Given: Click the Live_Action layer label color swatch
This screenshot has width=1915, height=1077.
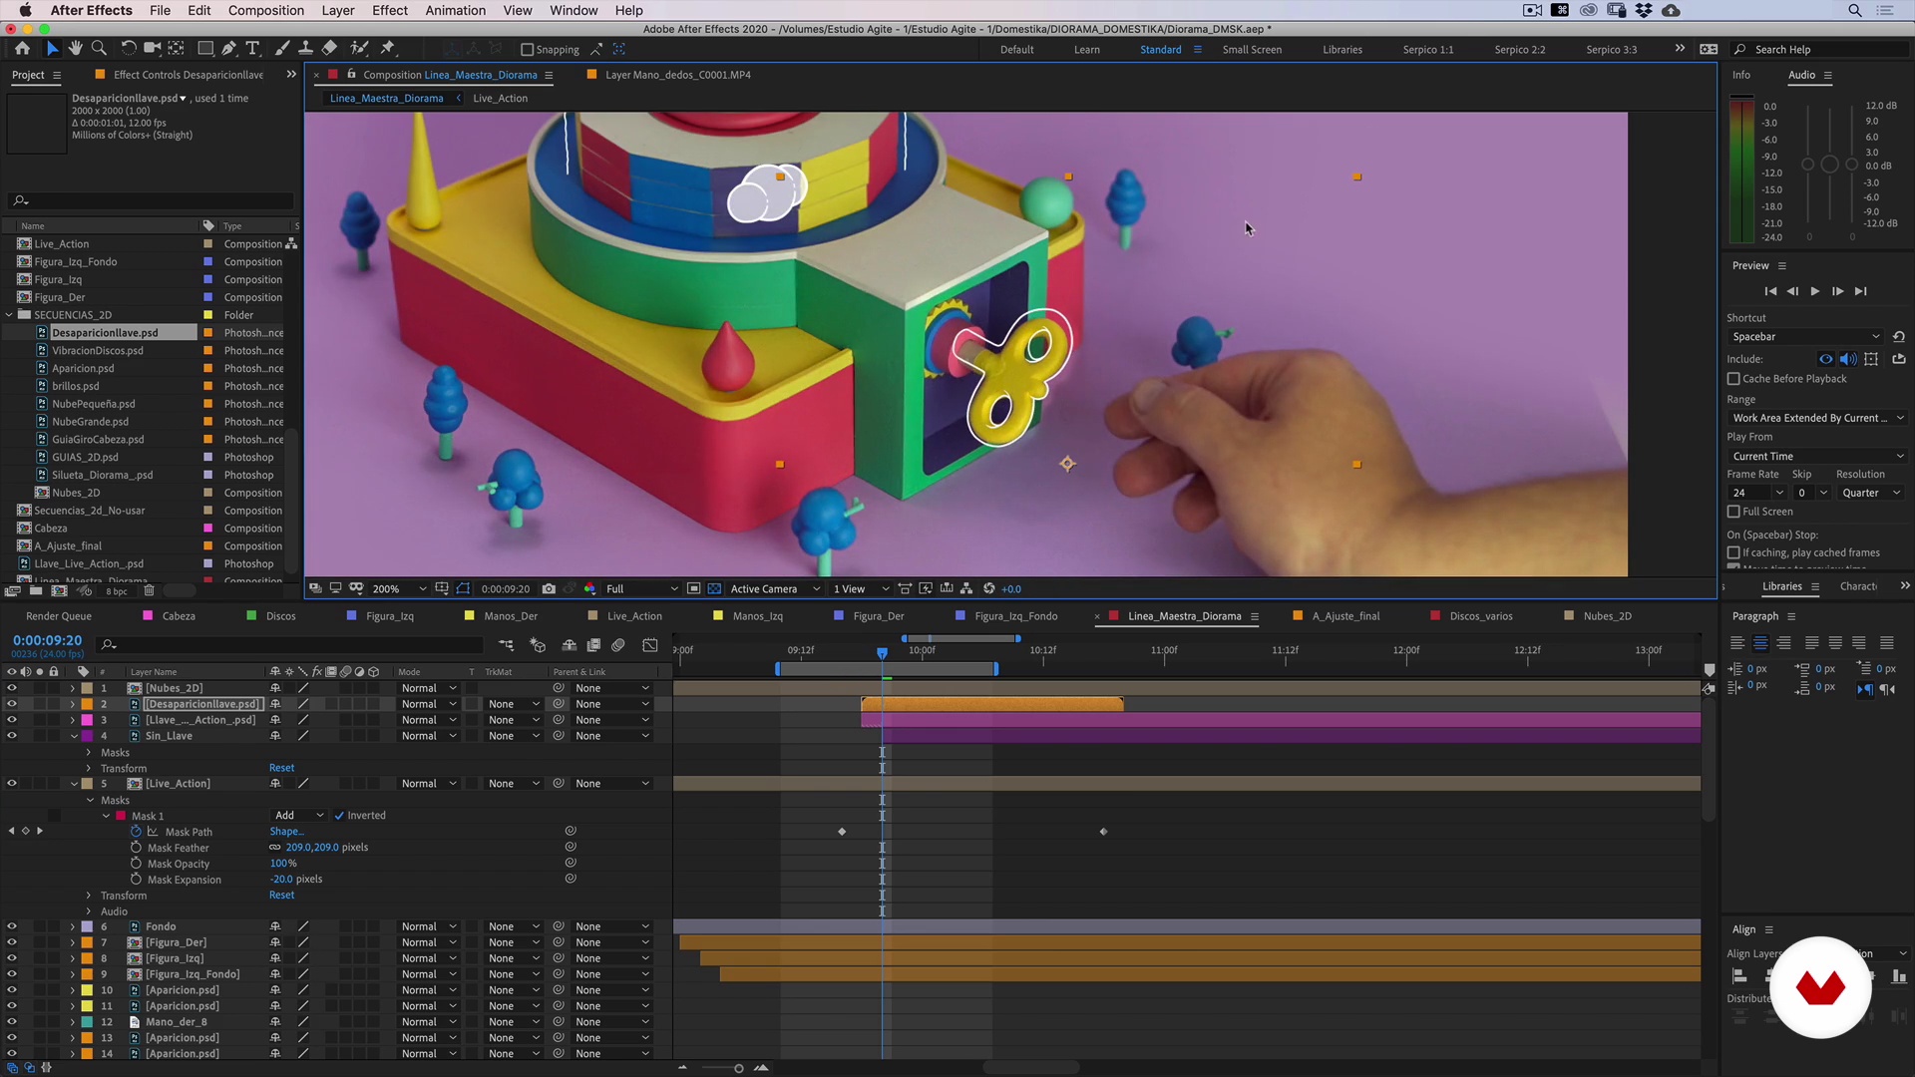Looking at the screenshot, I should pos(87,784).
